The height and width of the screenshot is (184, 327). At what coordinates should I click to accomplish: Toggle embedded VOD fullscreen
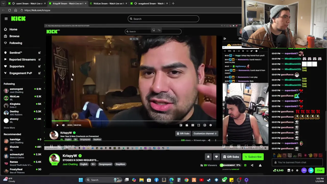click(x=199, y=125)
